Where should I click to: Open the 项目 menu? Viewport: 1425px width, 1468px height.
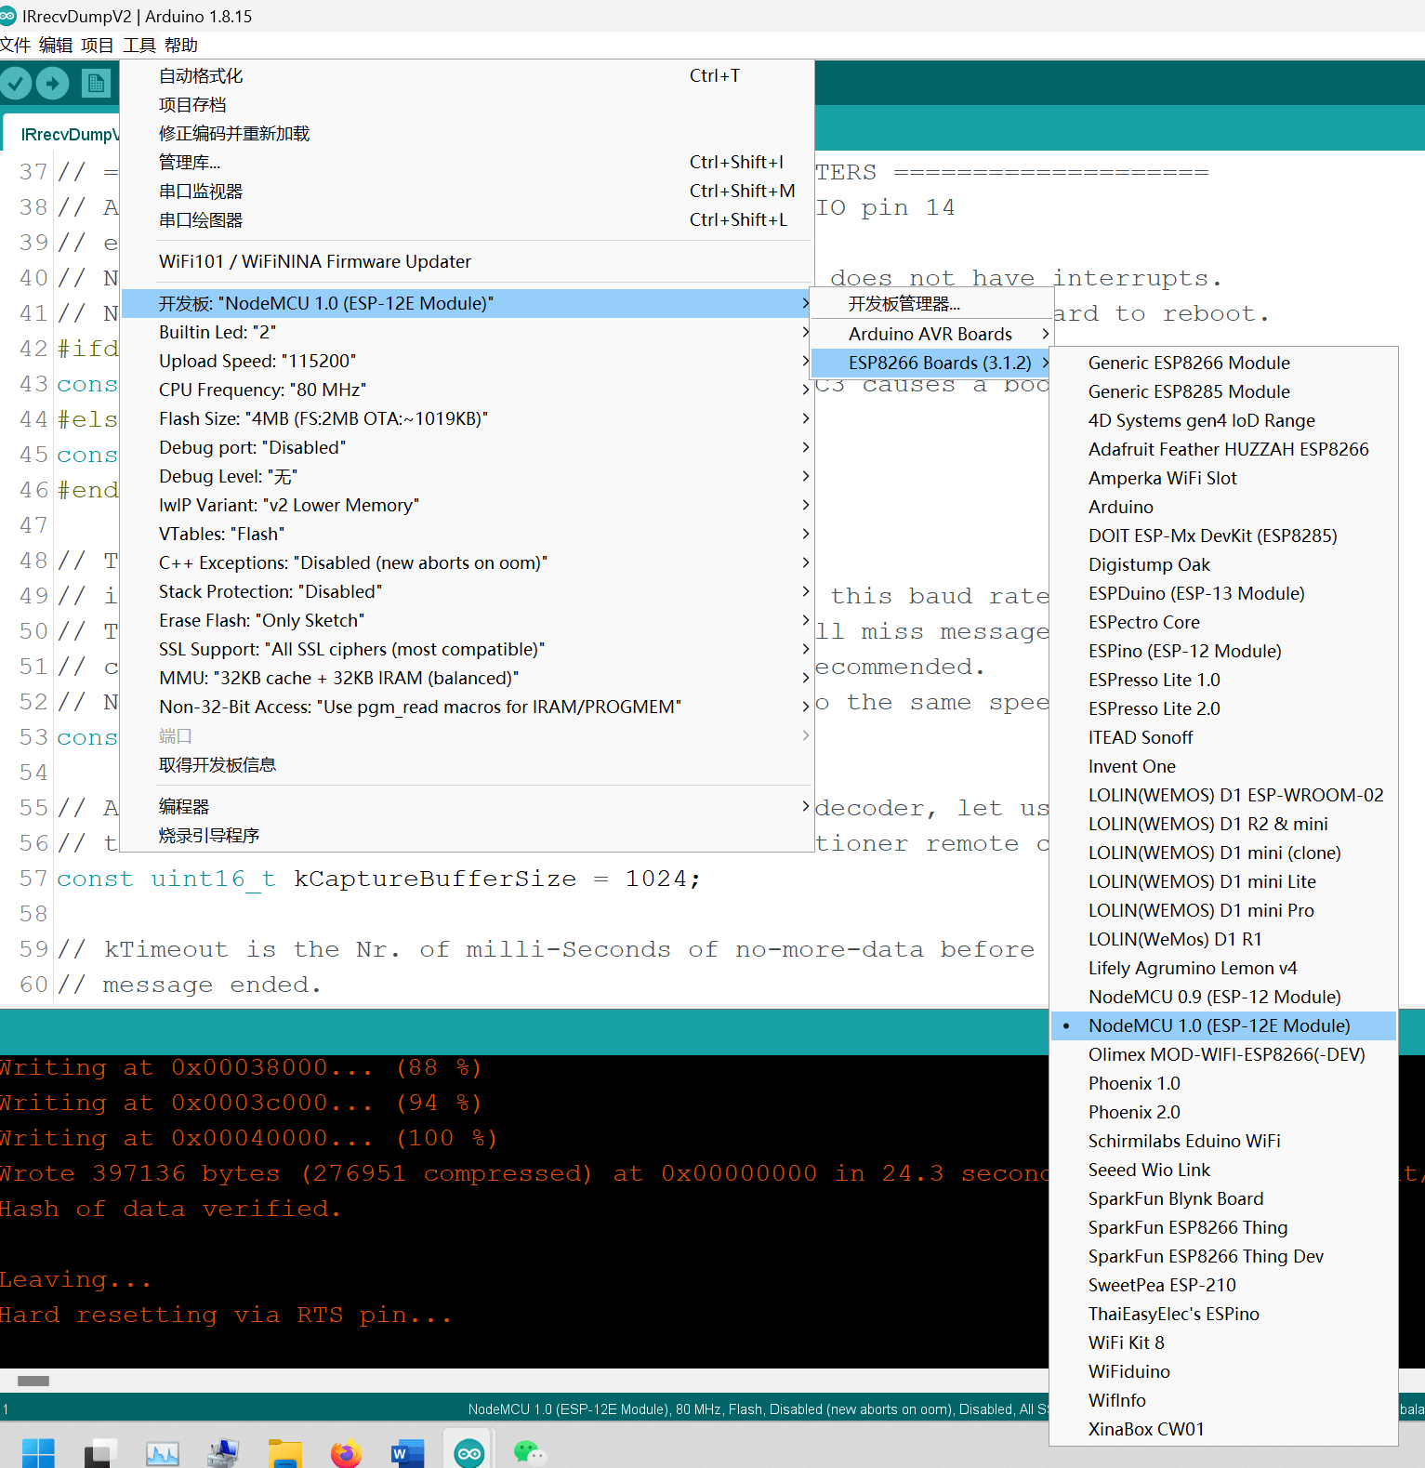98,45
